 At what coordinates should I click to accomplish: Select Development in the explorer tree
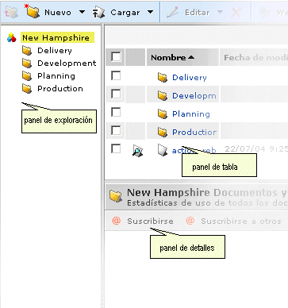point(67,63)
